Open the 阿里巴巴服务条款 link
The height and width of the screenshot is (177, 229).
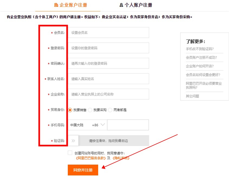[x=90, y=158]
